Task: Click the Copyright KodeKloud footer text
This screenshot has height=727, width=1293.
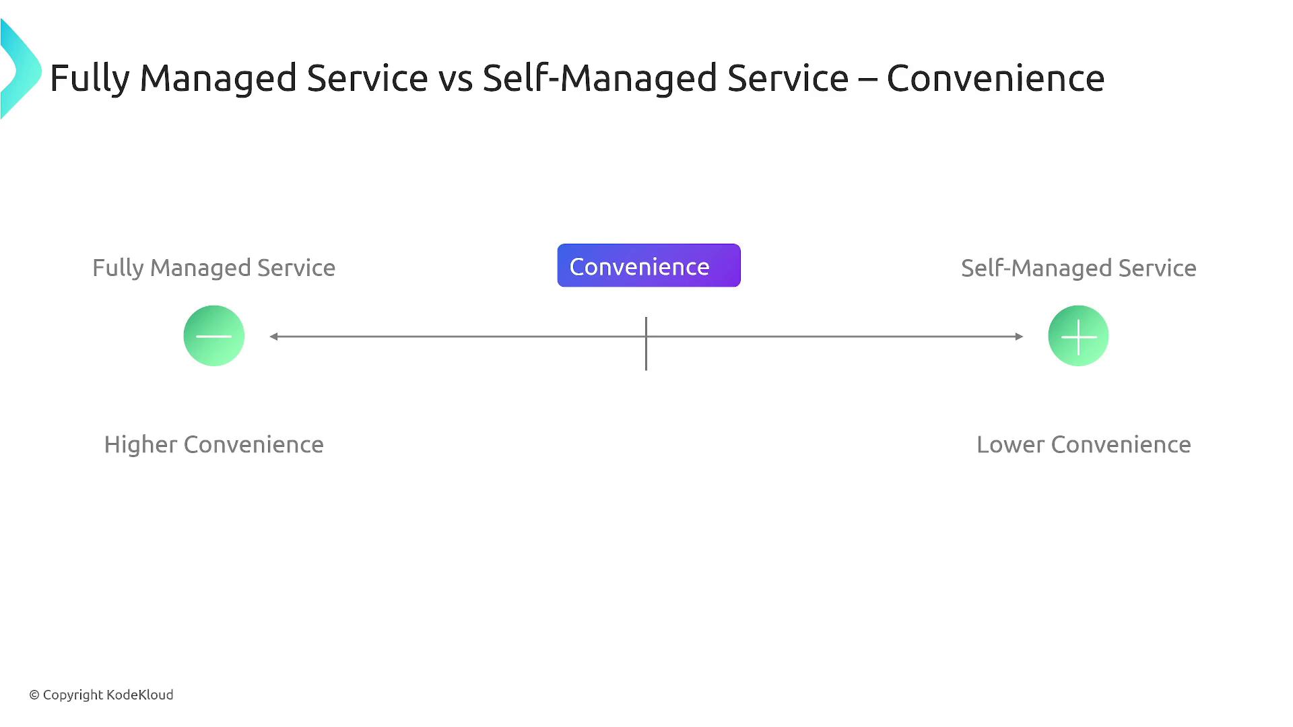Action: click(x=108, y=695)
